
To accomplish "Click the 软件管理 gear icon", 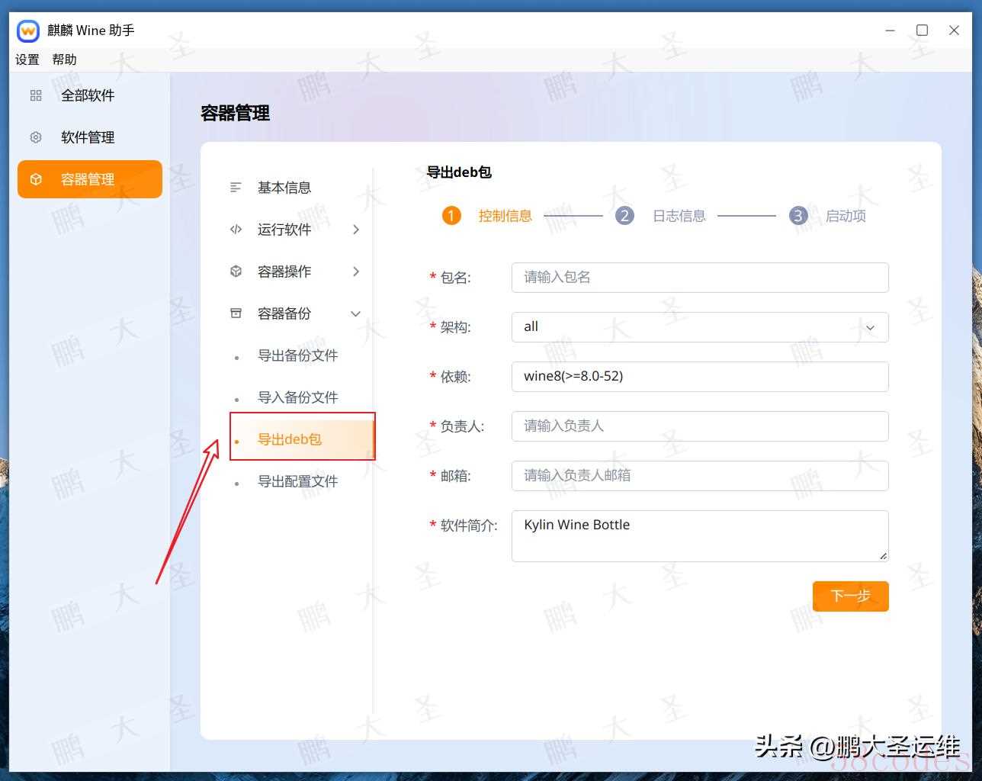I will pyautogui.click(x=36, y=137).
